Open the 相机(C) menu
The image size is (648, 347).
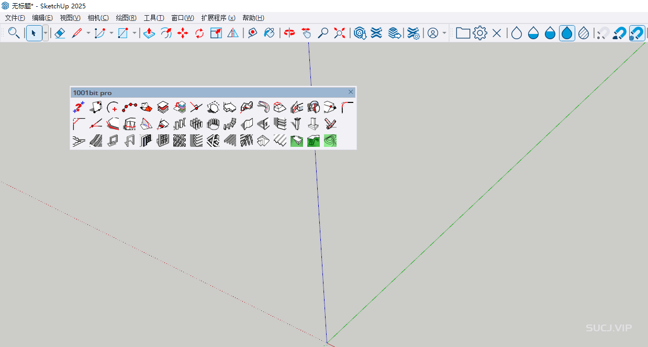[98, 18]
